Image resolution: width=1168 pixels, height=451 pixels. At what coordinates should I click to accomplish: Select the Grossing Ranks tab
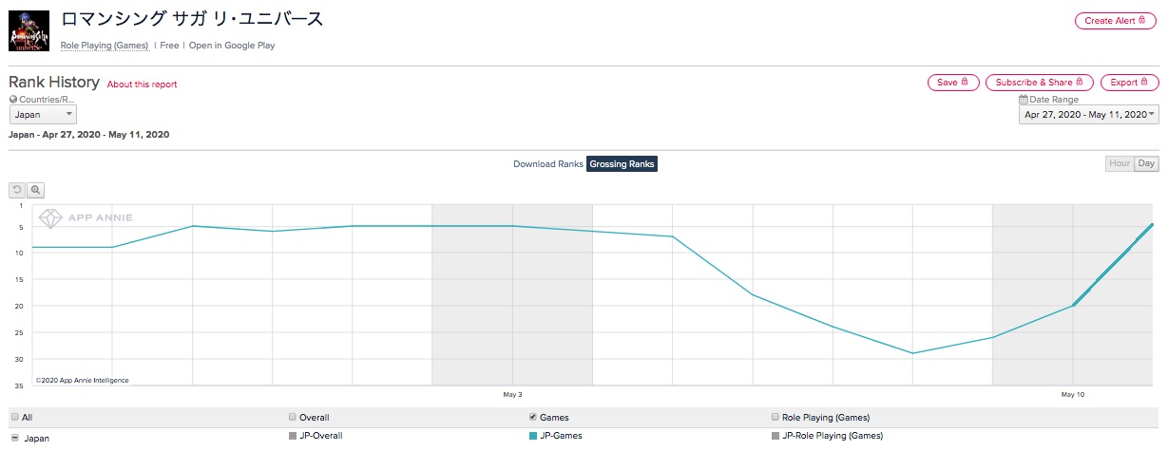622,164
